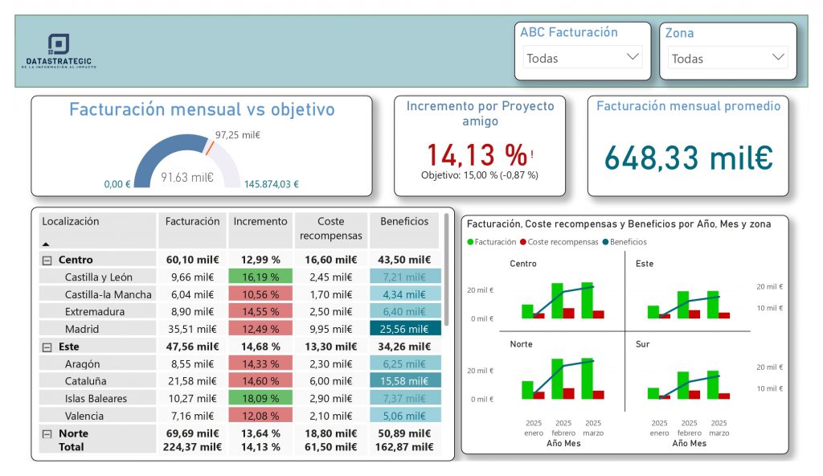Click the DataStrategic logo icon
823x476 pixels.
(x=59, y=44)
